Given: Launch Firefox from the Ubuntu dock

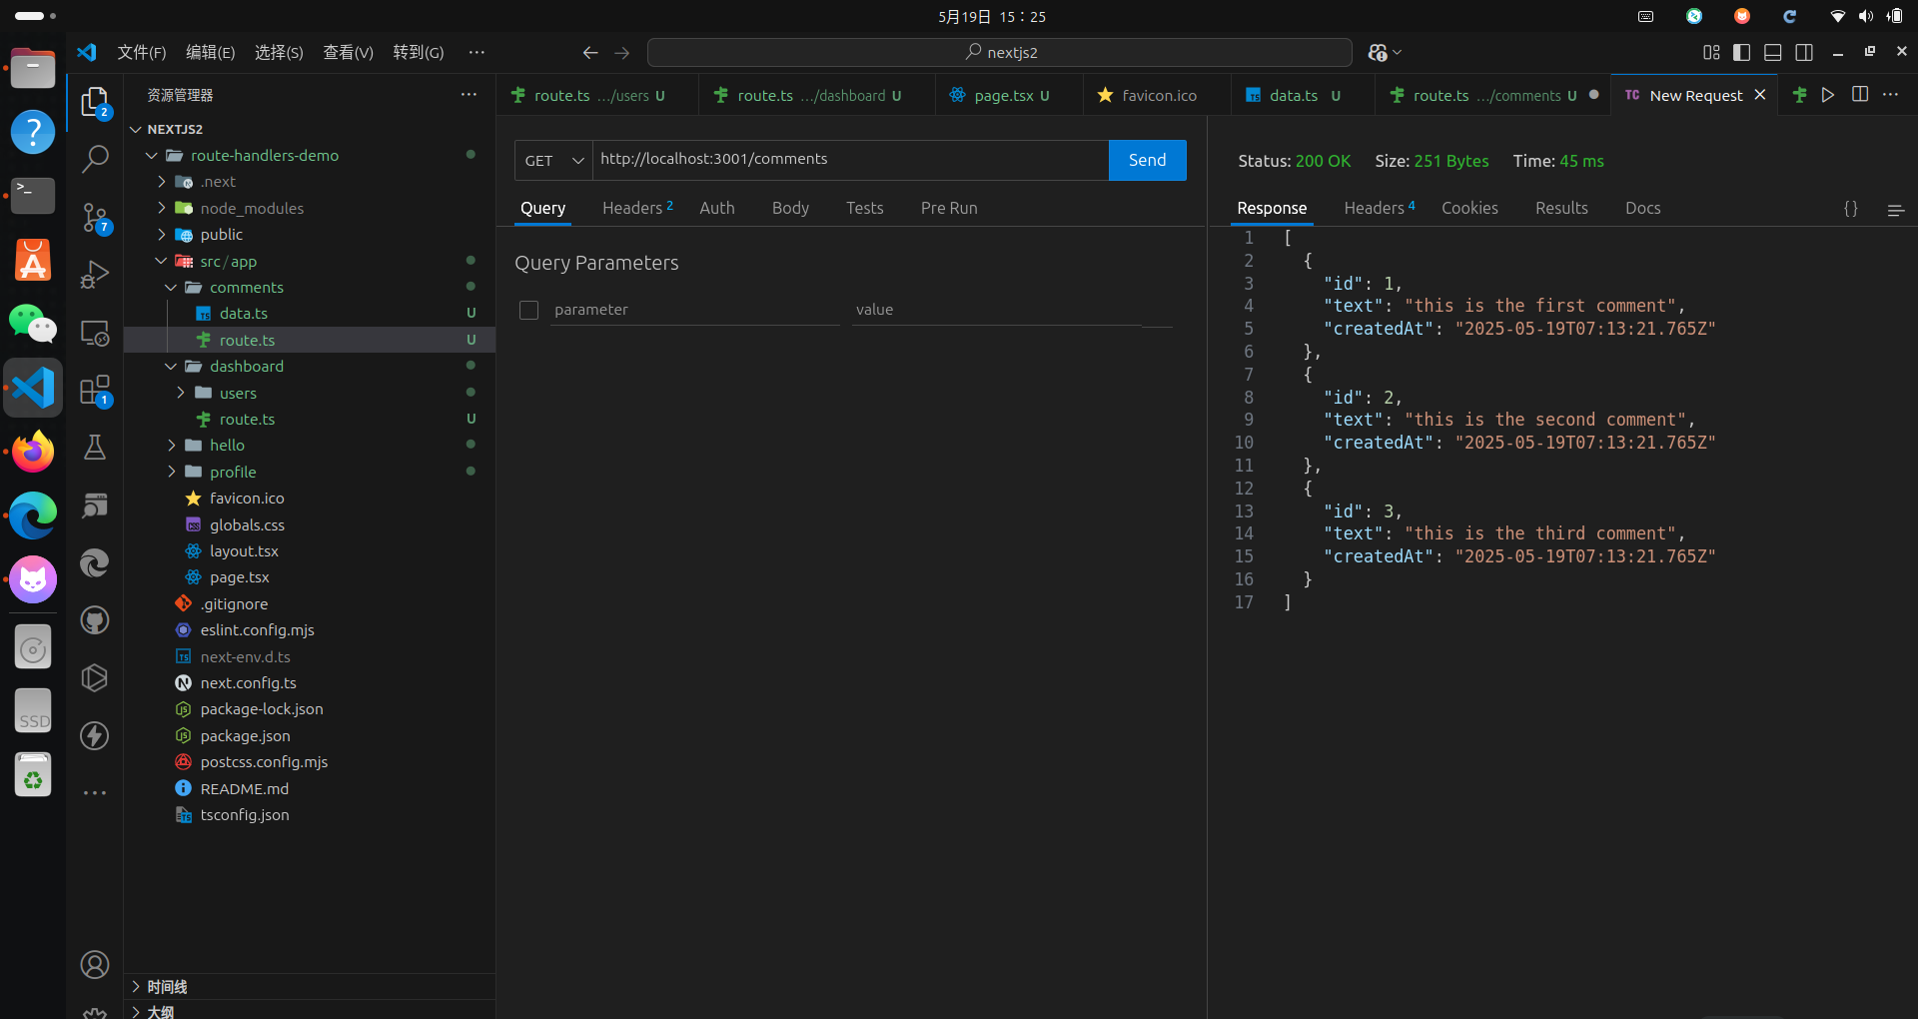Looking at the screenshot, I should [x=33, y=453].
